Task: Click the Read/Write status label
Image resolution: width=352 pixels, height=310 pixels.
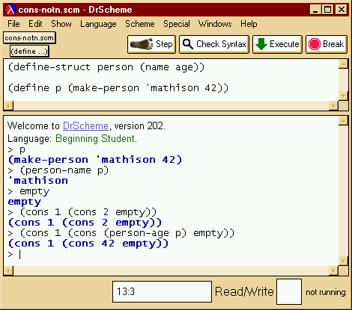Action: pyautogui.click(x=244, y=291)
